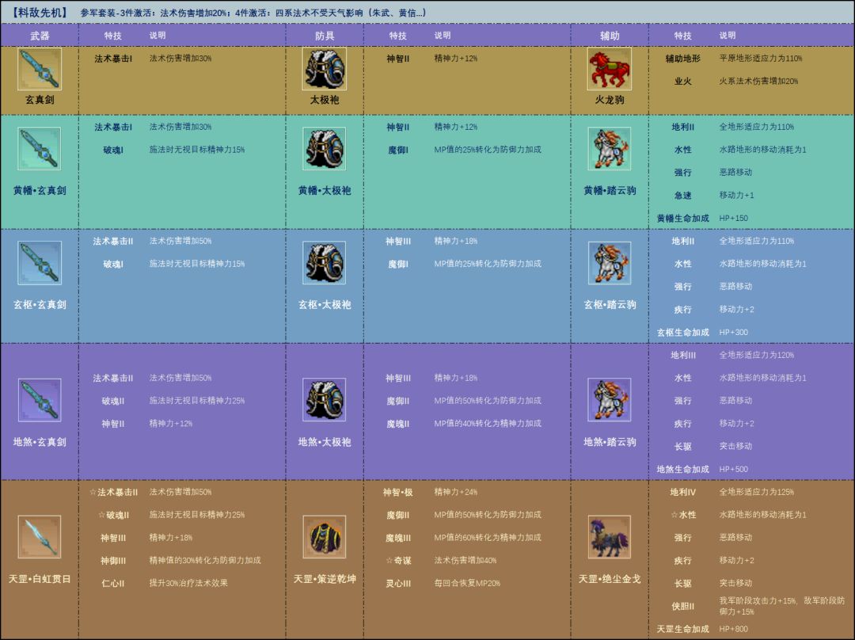The height and width of the screenshot is (640, 855).
Task: Select the 黄幡•太极袍 armor icon
Action: (x=325, y=149)
